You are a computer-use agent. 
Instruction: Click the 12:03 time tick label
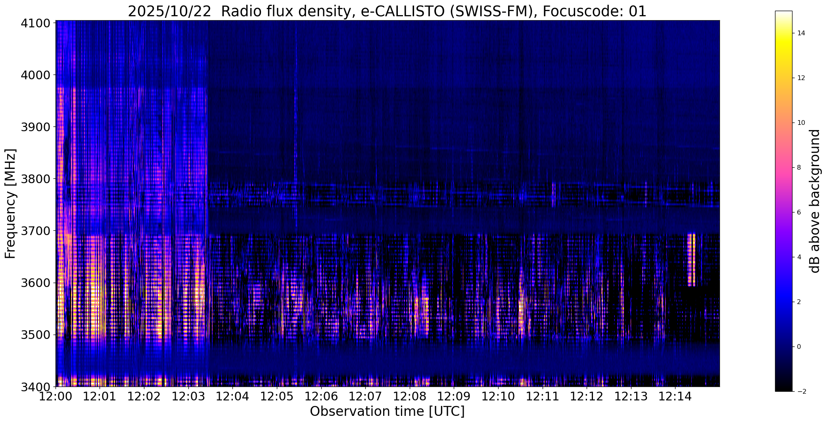[188, 396]
